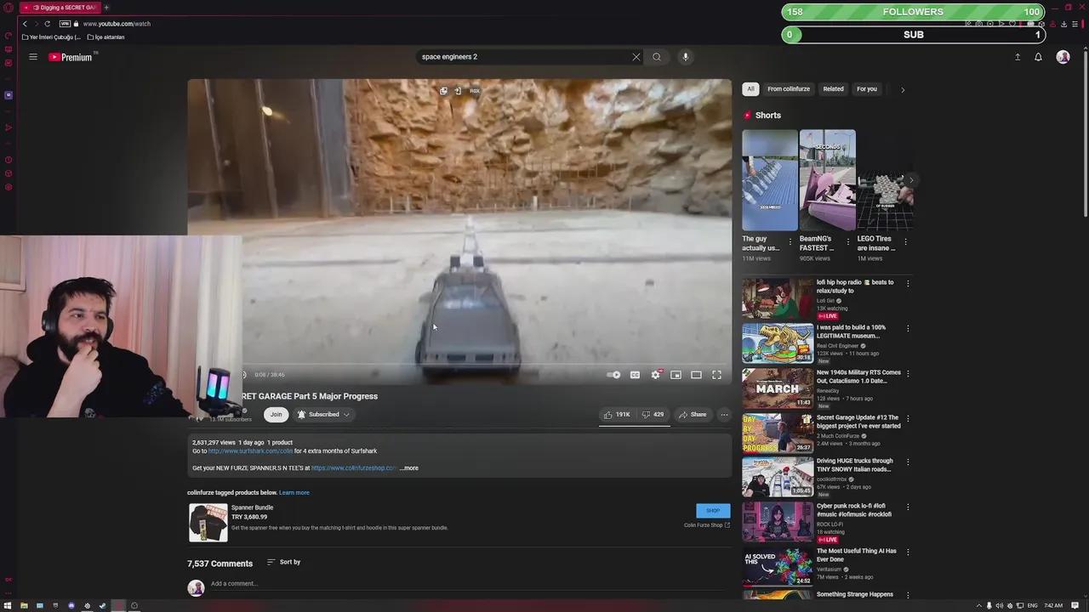The height and width of the screenshot is (612, 1089).
Task: Dislike the video with the thumbs down
Action: pos(648,414)
